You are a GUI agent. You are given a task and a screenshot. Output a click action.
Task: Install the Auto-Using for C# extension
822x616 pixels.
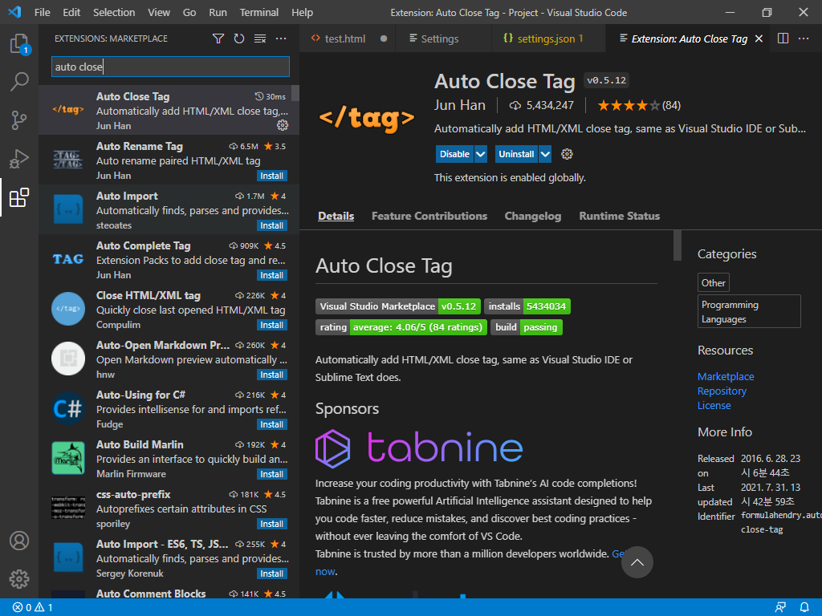(x=272, y=425)
